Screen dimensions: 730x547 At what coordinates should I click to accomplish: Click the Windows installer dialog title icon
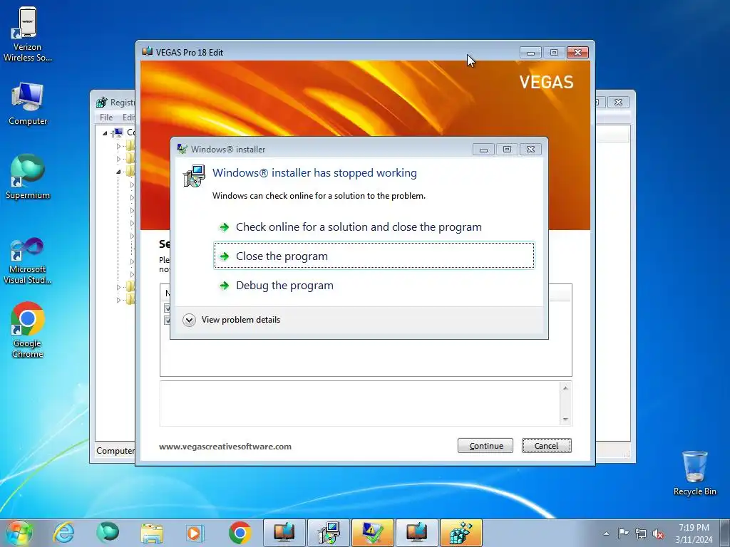tap(182, 150)
